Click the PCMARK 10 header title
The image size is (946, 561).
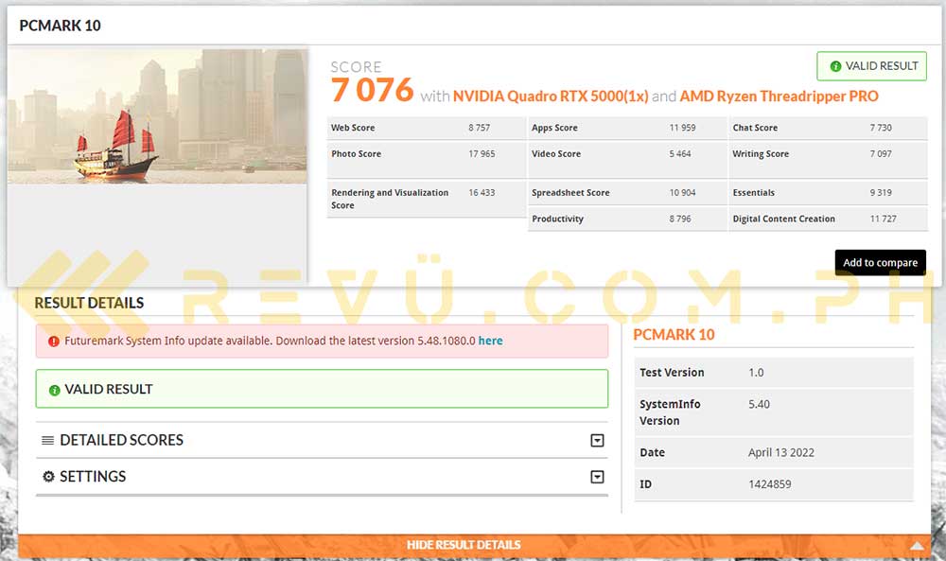(x=60, y=26)
